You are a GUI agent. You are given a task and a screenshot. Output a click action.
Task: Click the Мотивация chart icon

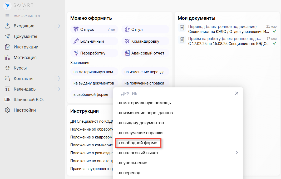pos(7,57)
